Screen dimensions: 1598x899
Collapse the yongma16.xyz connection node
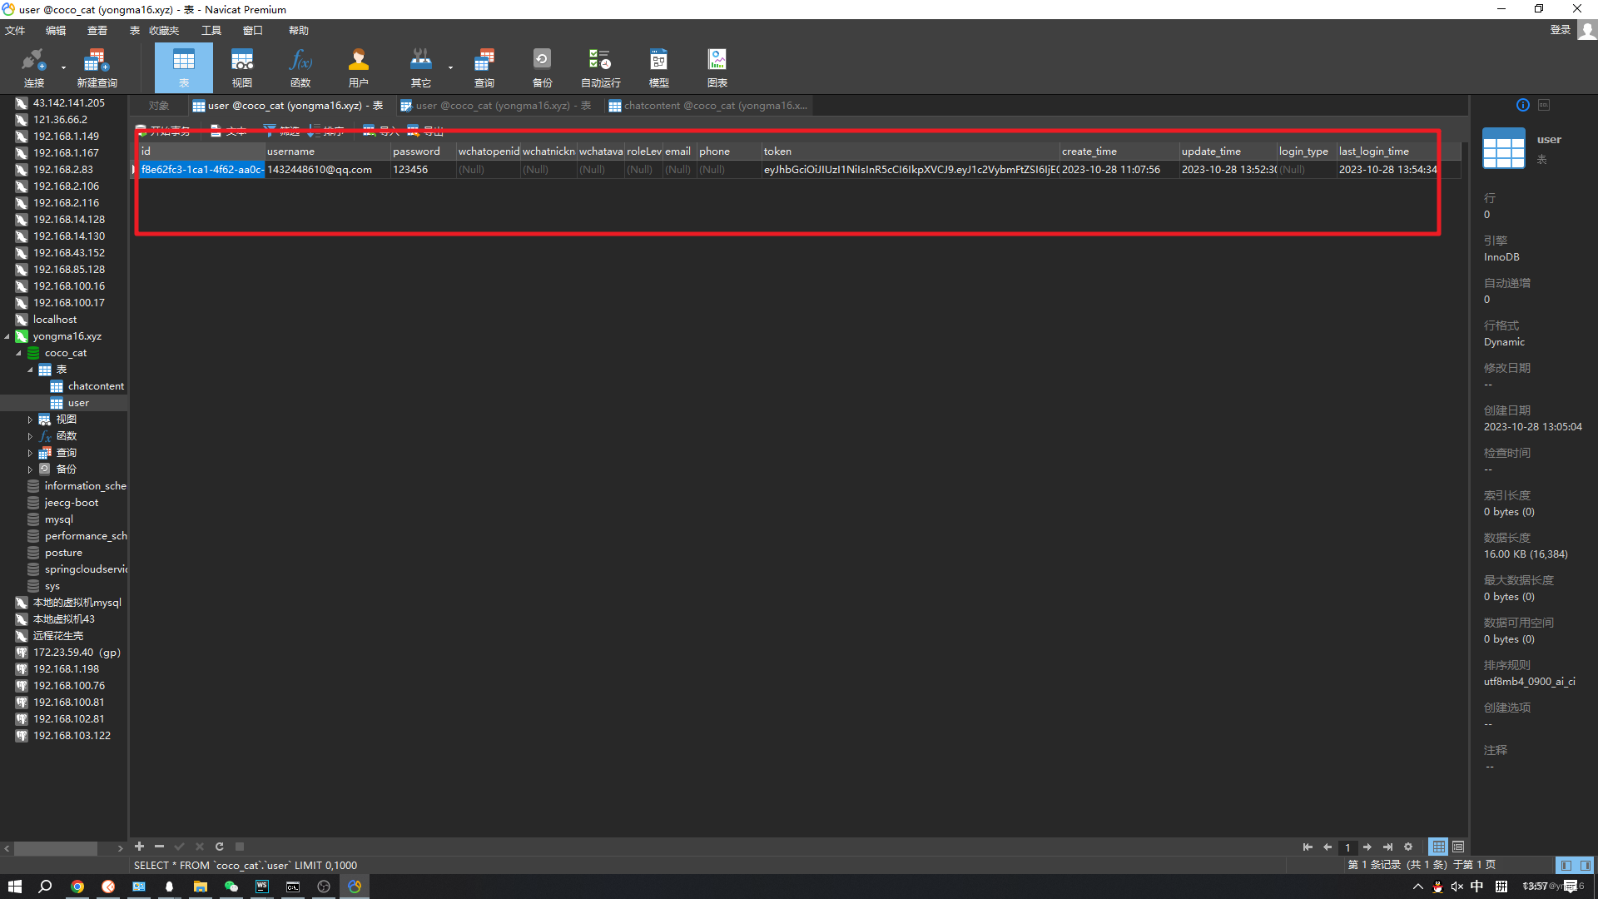7,336
